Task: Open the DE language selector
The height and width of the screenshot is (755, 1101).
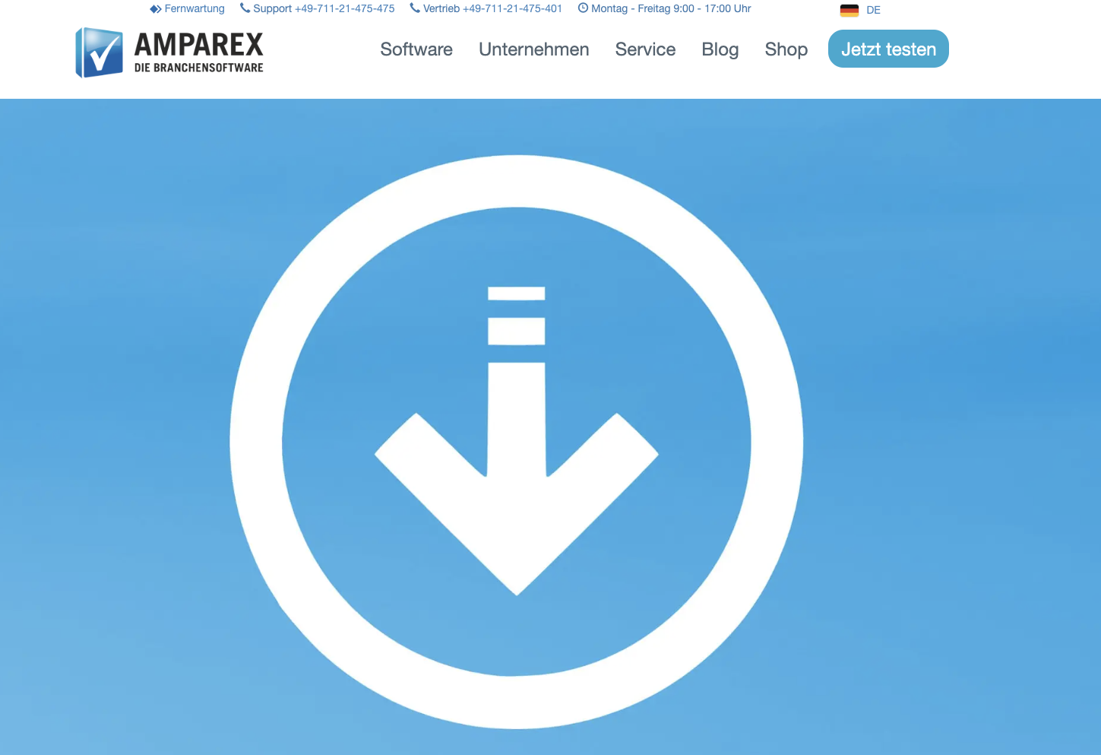Action: pyautogui.click(x=873, y=11)
